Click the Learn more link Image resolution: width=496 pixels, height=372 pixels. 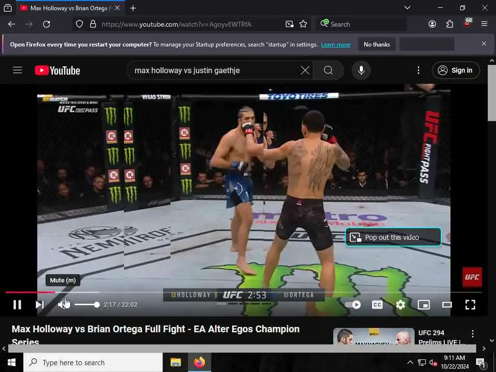(x=336, y=45)
